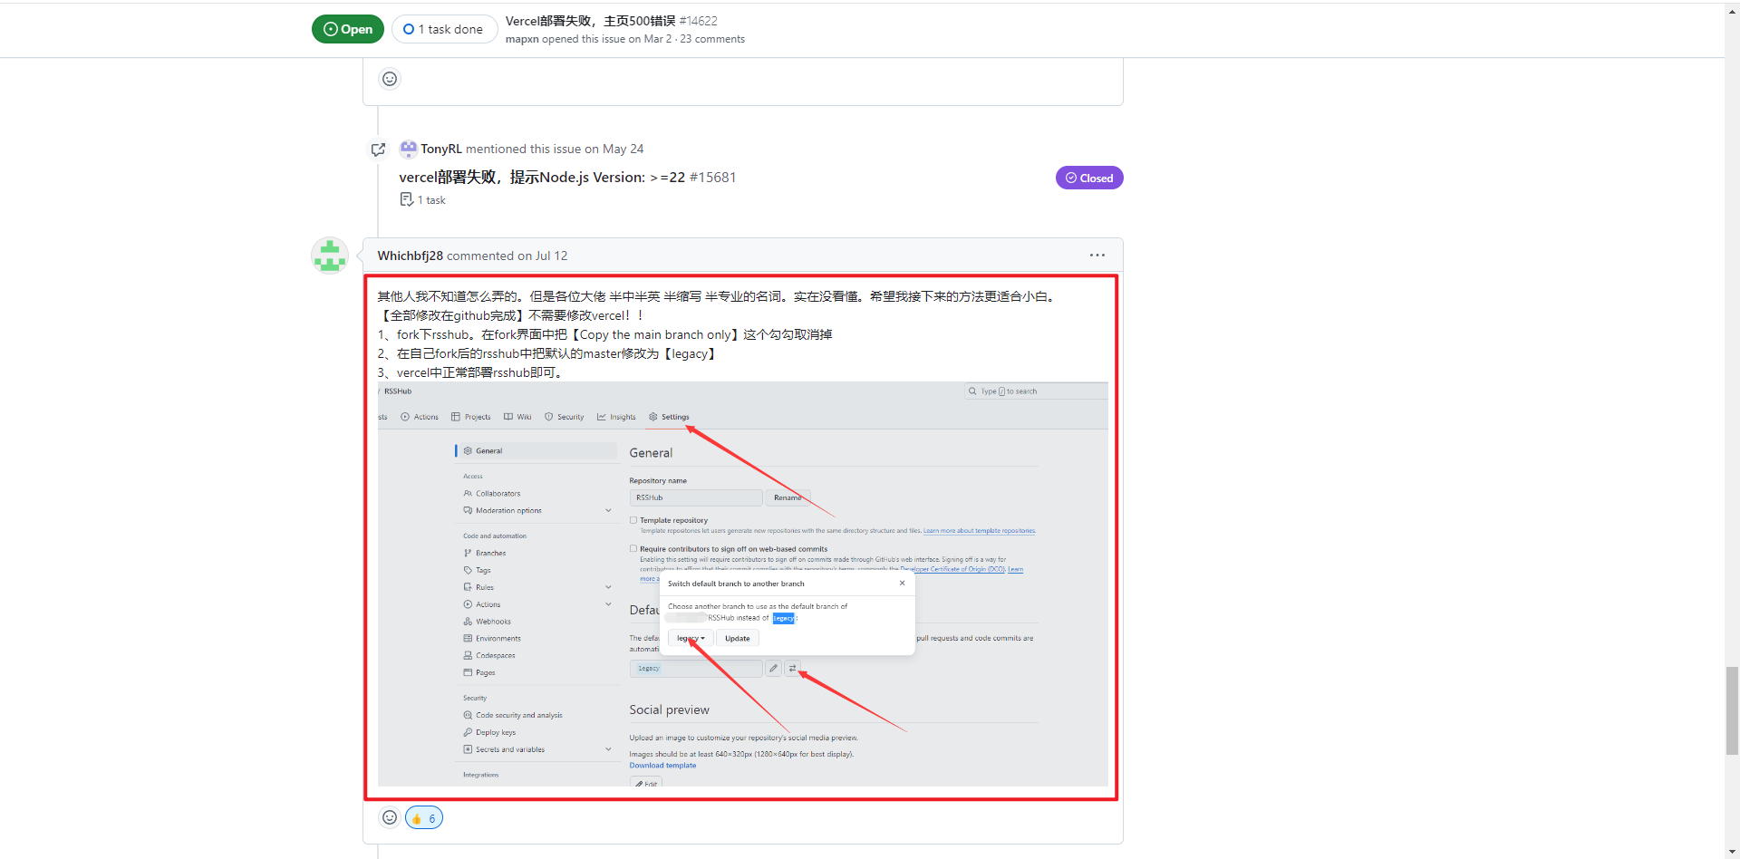This screenshot has height=859, width=1740.
Task: Add reaction with smiley beside the thumbs-up count
Action: click(390, 817)
